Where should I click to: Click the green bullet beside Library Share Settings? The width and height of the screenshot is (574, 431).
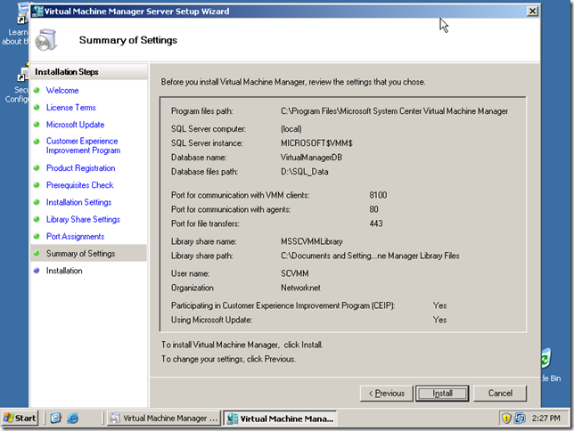tap(37, 219)
